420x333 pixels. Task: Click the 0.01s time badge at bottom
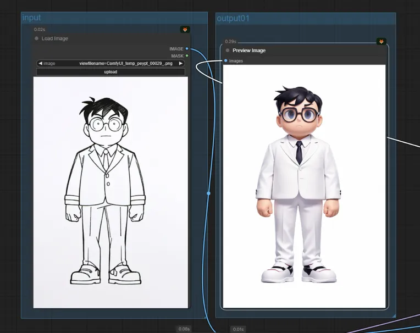pyautogui.click(x=238, y=329)
